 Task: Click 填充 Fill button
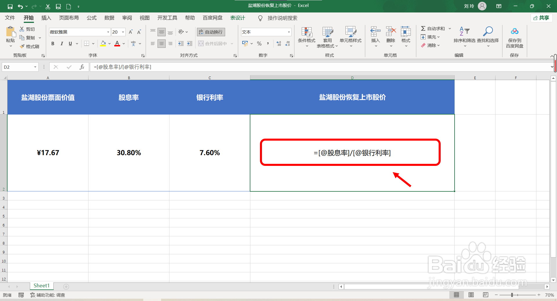430,37
